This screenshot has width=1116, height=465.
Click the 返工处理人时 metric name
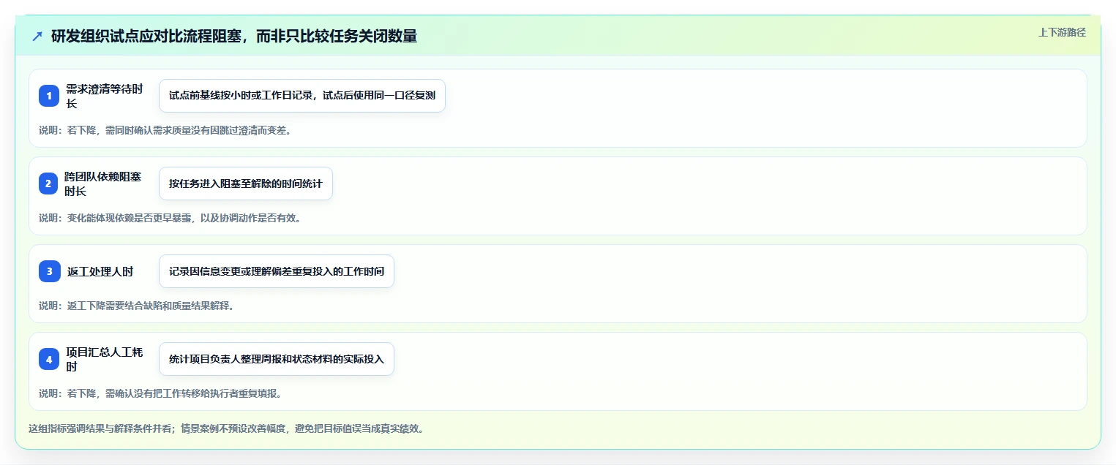tap(100, 271)
